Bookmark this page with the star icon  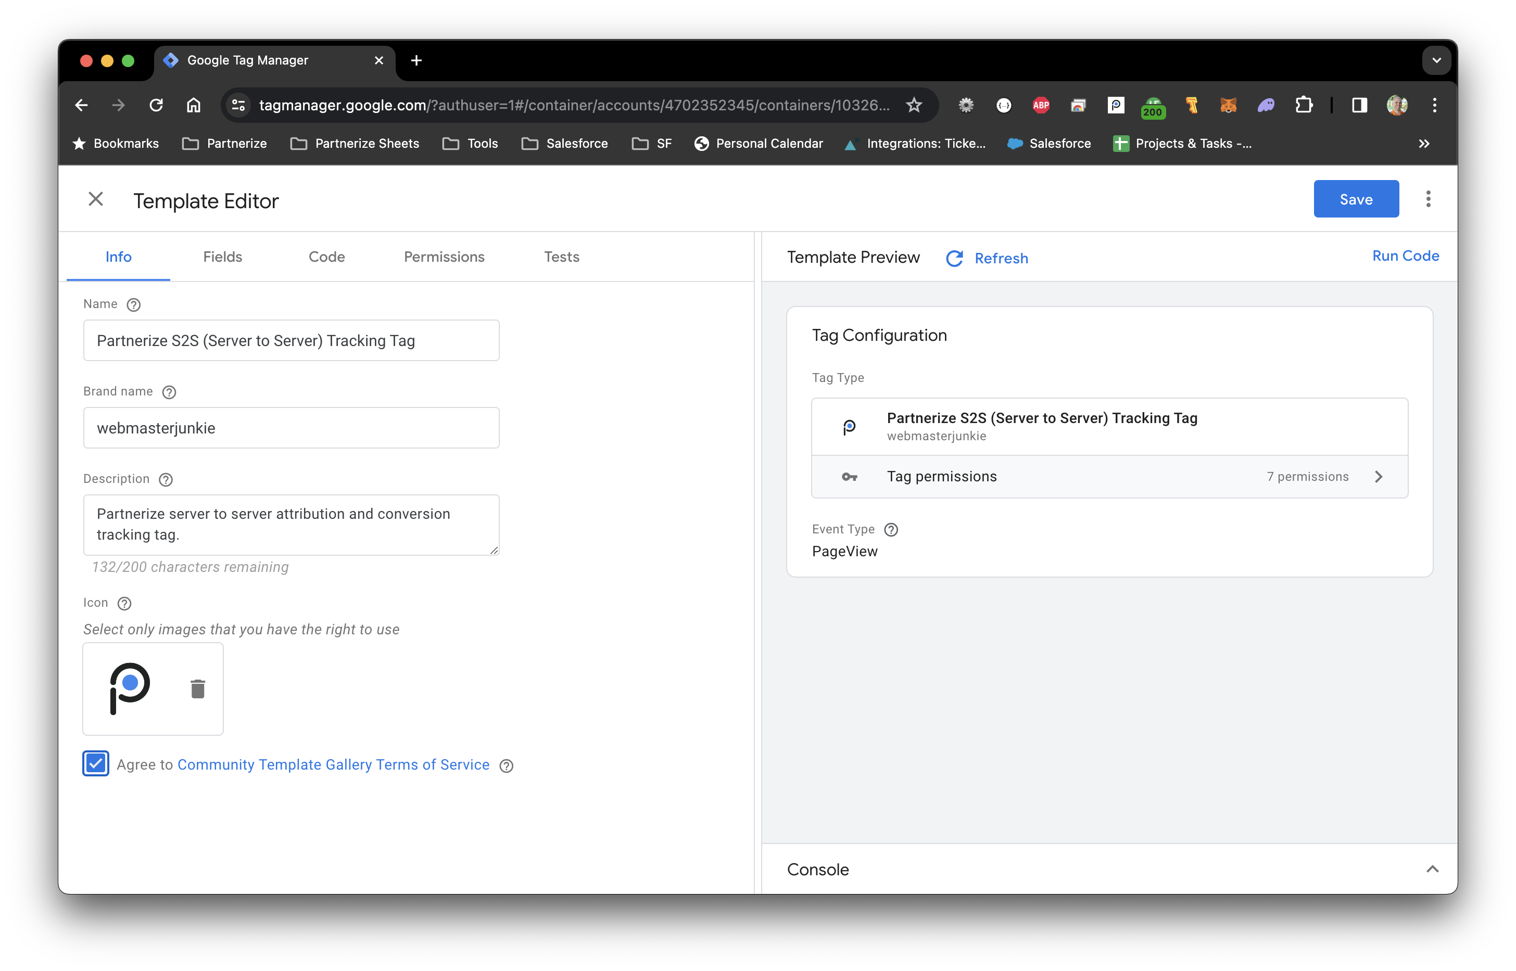[914, 105]
